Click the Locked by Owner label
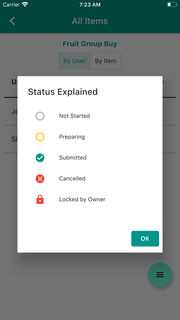Image resolution: width=180 pixels, height=320 pixels. tap(82, 199)
